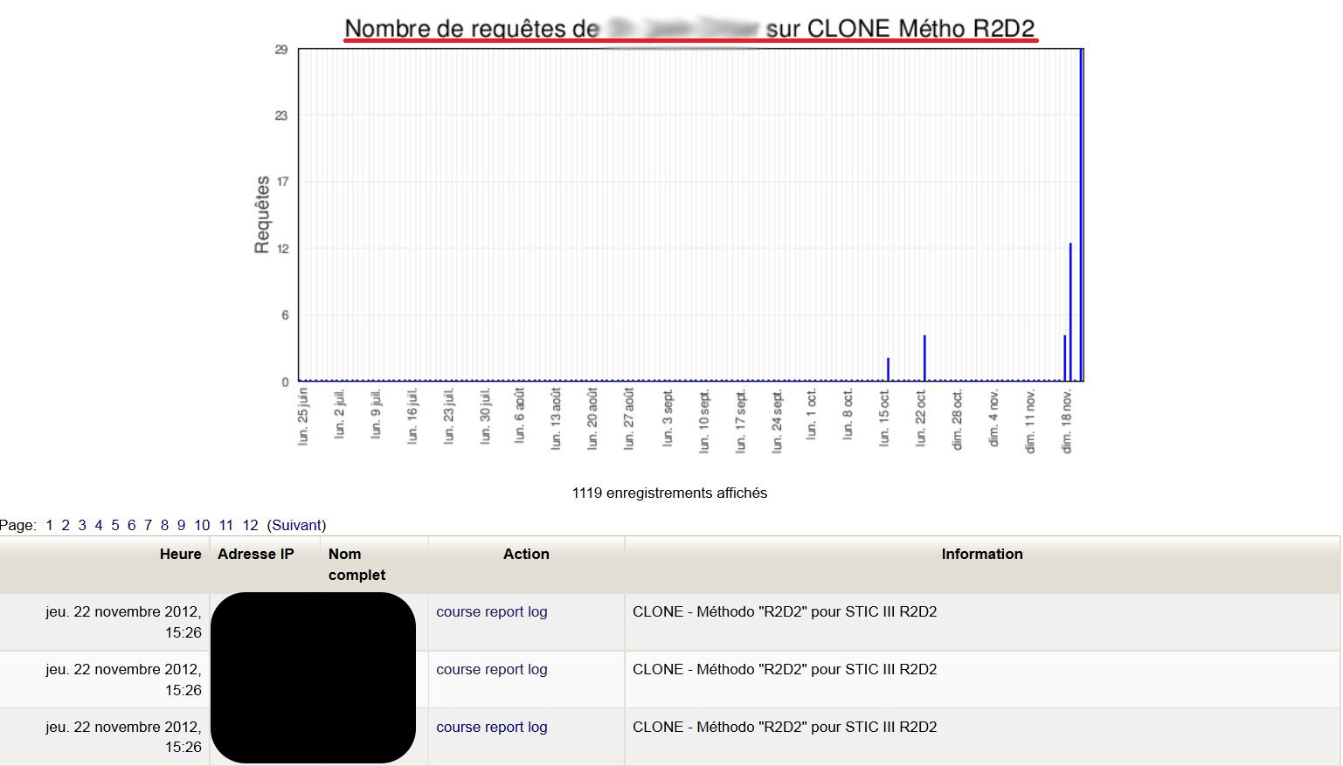Open page 5 of the records
This screenshot has width=1343, height=766.
tap(115, 525)
